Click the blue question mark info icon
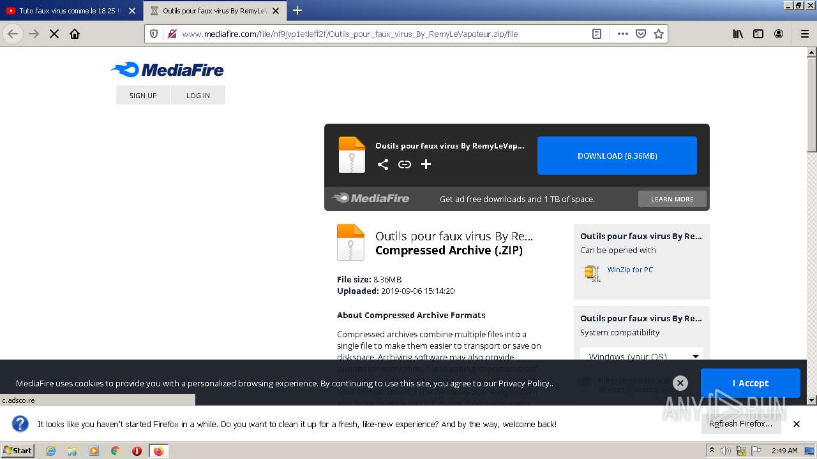Image resolution: width=817 pixels, height=459 pixels. pyautogui.click(x=20, y=424)
